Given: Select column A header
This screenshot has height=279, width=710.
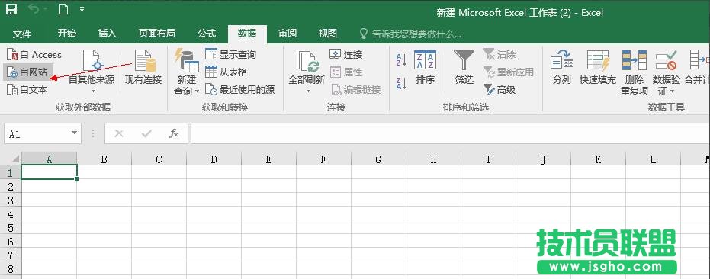Looking at the screenshot, I should 49,159.
